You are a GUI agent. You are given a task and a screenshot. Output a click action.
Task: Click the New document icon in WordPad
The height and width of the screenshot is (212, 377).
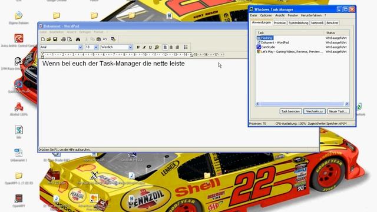pyautogui.click(x=43, y=39)
